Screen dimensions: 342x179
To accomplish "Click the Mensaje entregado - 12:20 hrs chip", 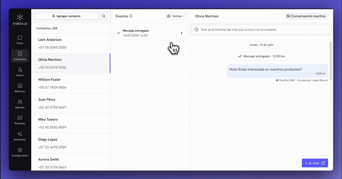I will (261, 56).
